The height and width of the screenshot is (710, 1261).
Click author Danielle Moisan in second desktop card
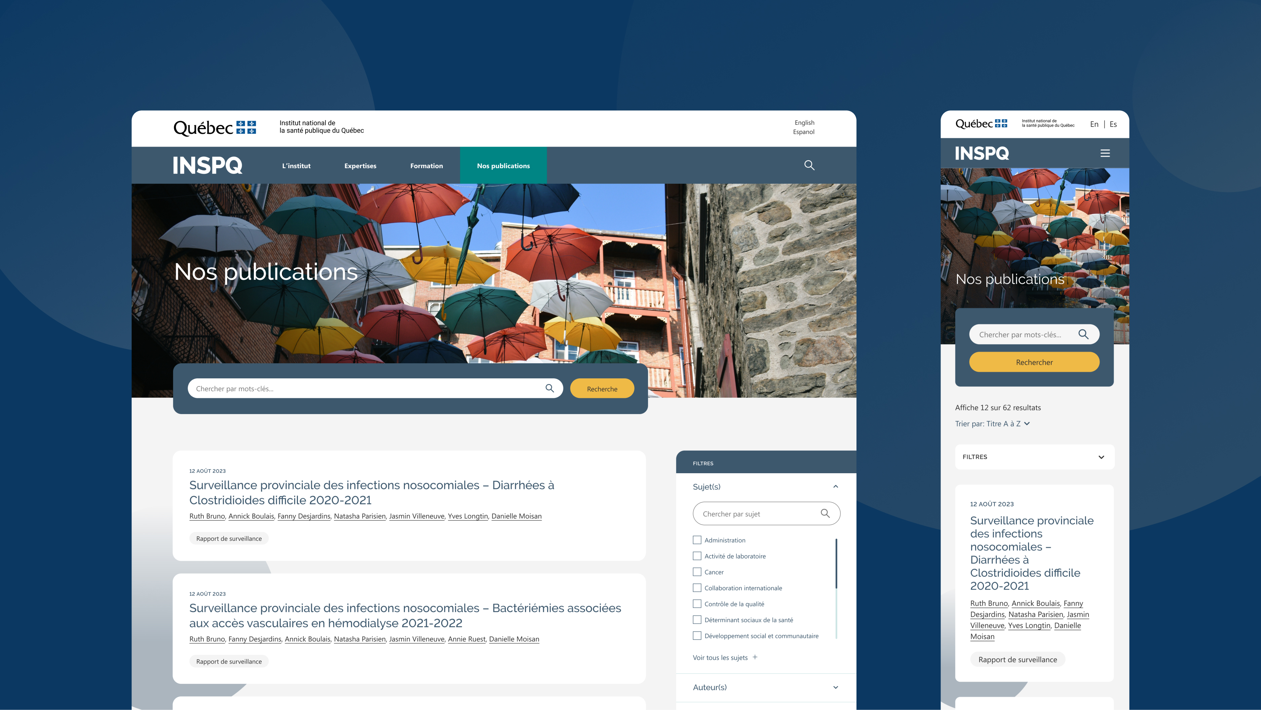514,639
